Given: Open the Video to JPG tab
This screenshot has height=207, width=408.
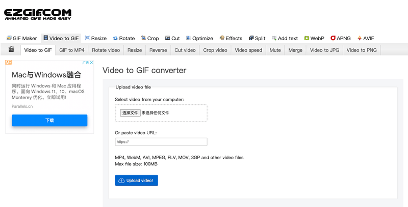Looking at the screenshot, I should click(x=324, y=50).
